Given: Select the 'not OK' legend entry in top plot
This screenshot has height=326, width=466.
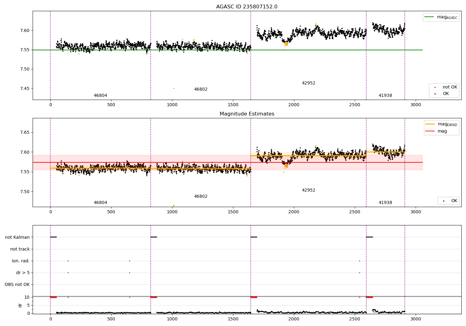Looking at the screenshot, I should tap(445, 87).
